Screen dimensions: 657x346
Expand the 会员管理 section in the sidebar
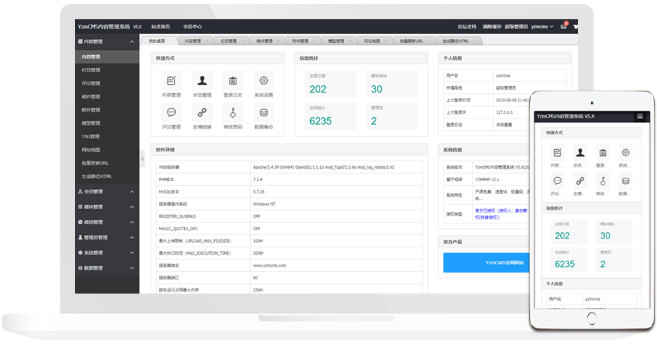[x=106, y=192]
